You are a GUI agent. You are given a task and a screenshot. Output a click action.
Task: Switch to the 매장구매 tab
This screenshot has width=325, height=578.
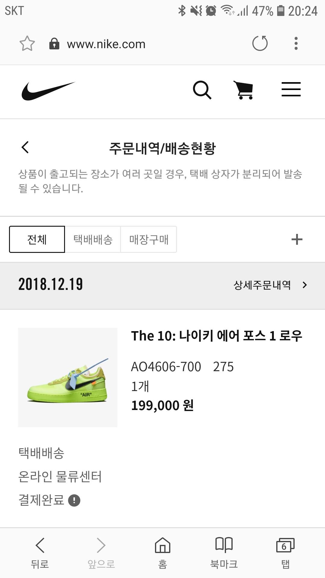click(x=149, y=239)
